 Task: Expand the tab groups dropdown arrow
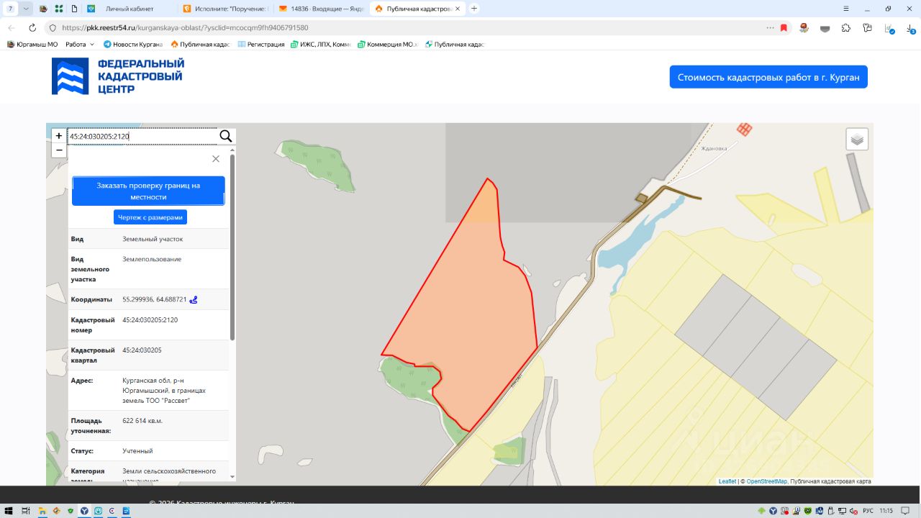coord(26,9)
